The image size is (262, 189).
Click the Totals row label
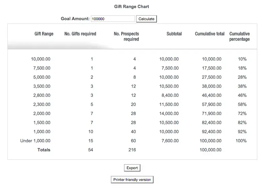tap(44, 150)
